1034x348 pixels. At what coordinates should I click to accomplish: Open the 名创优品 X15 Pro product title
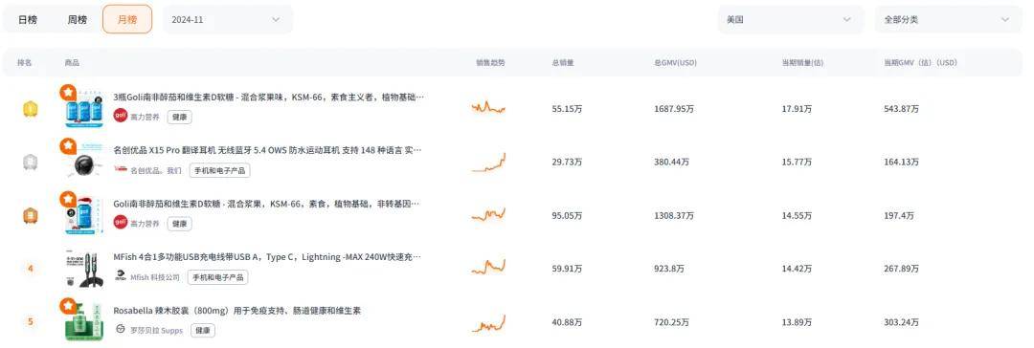click(x=267, y=150)
